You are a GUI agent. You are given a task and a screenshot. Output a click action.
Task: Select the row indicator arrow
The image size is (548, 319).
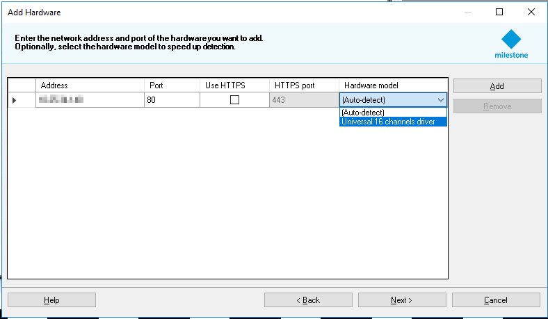point(15,100)
